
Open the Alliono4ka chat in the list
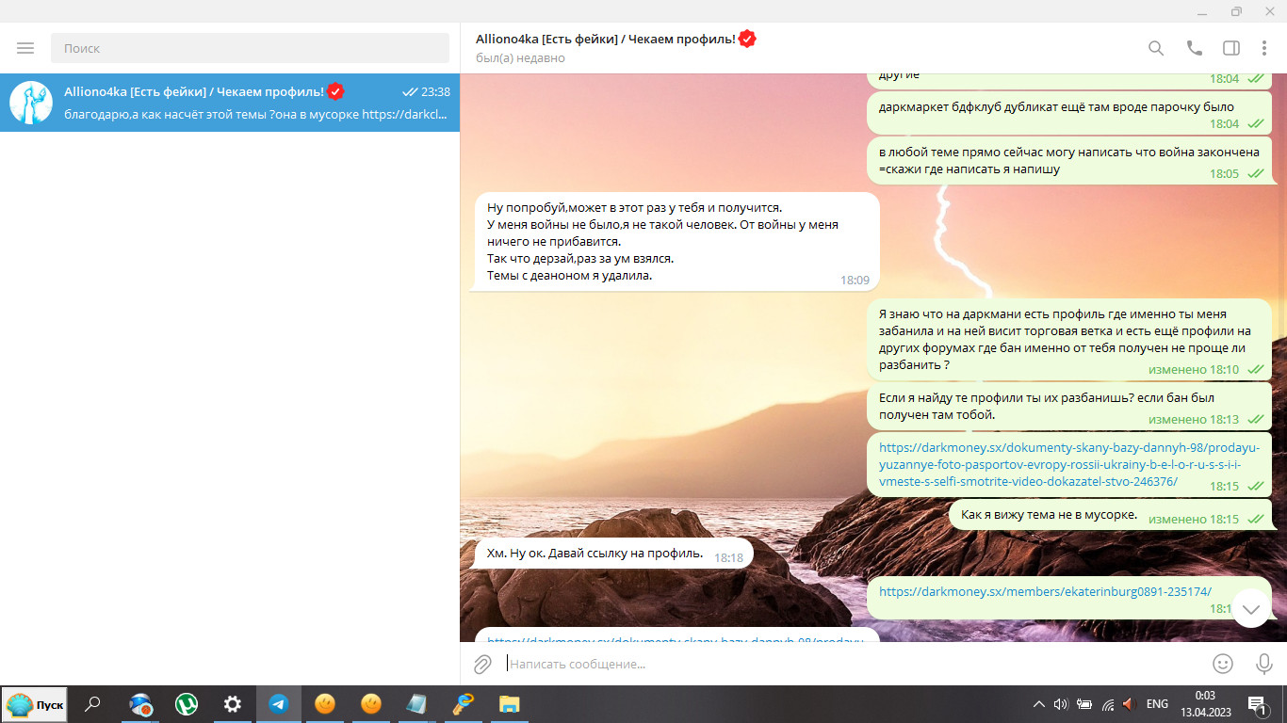pyautogui.click(x=230, y=103)
